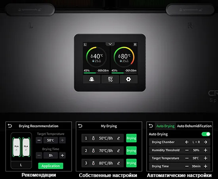Image resolution: width=218 pixels, height=179 pixels.
Task: Switch Drying Chamber with left arrow
Action: coord(187,142)
